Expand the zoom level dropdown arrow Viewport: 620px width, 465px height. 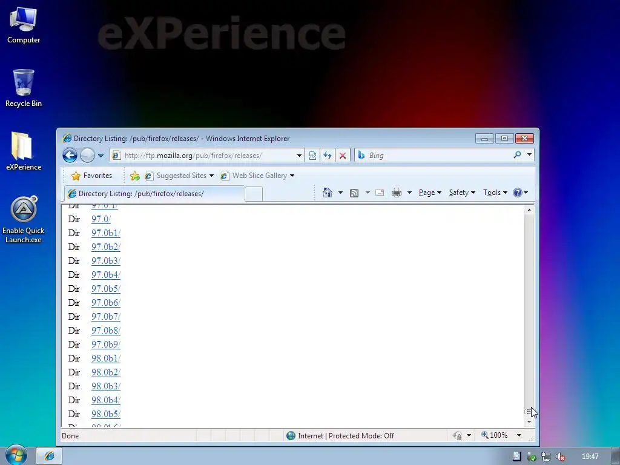tap(519, 435)
